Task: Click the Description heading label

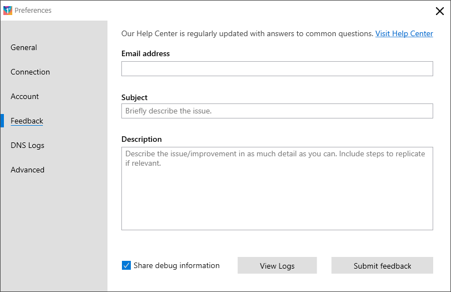Action: tap(141, 140)
